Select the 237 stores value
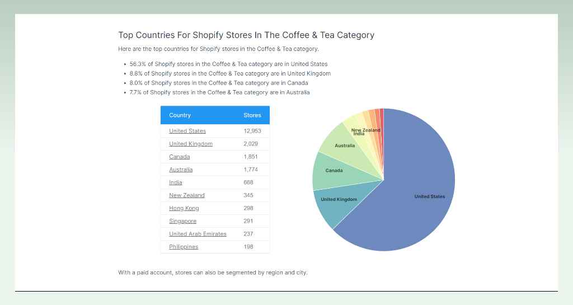The image size is (573, 305). click(x=248, y=234)
